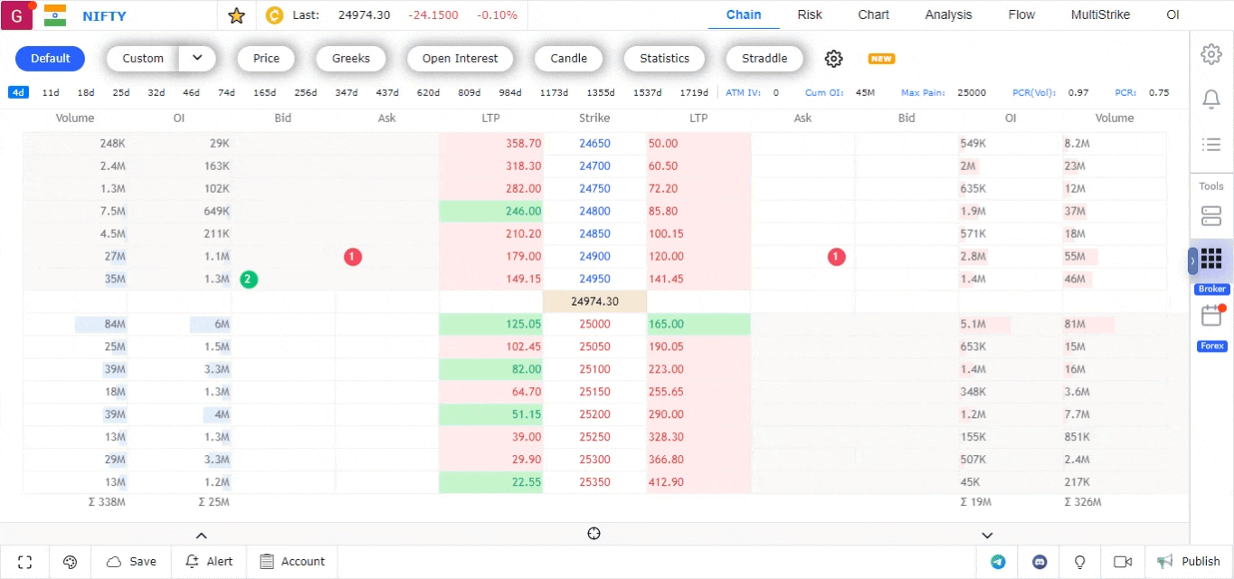Select the grid icon under Tools

coord(1211,259)
